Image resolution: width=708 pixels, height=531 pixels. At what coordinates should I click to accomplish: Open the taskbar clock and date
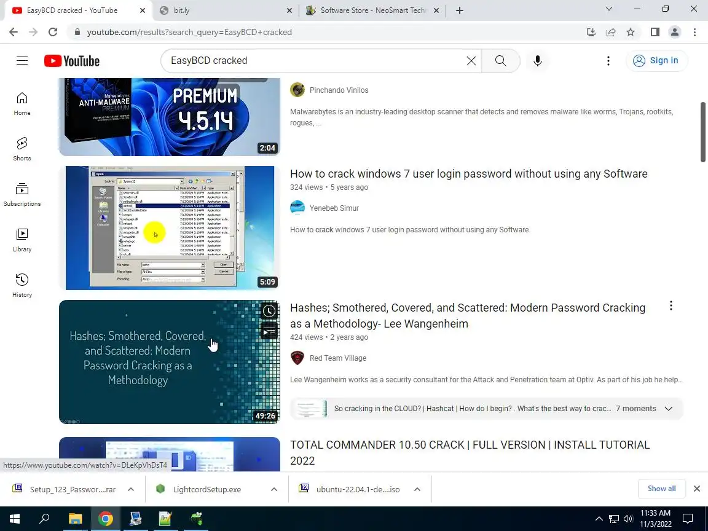(x=656, y=518)
